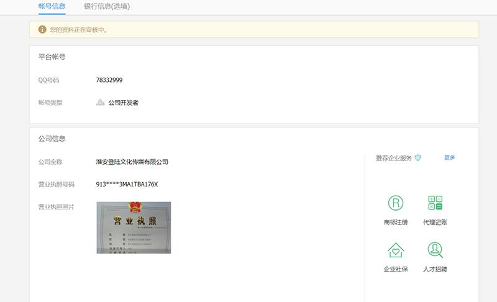
Task: Click the 代理记账 text label
Action: click(x=435, y=222)
